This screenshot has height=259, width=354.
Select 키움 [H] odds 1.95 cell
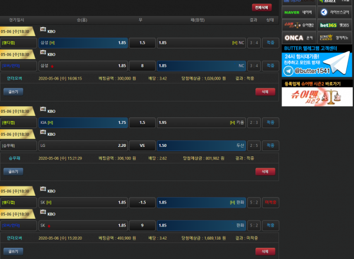tap(201, 123)
